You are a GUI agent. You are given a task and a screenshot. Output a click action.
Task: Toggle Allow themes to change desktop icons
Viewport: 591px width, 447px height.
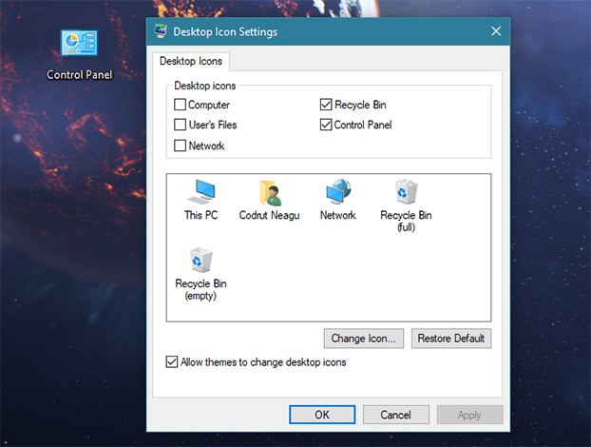coord(172,362)
